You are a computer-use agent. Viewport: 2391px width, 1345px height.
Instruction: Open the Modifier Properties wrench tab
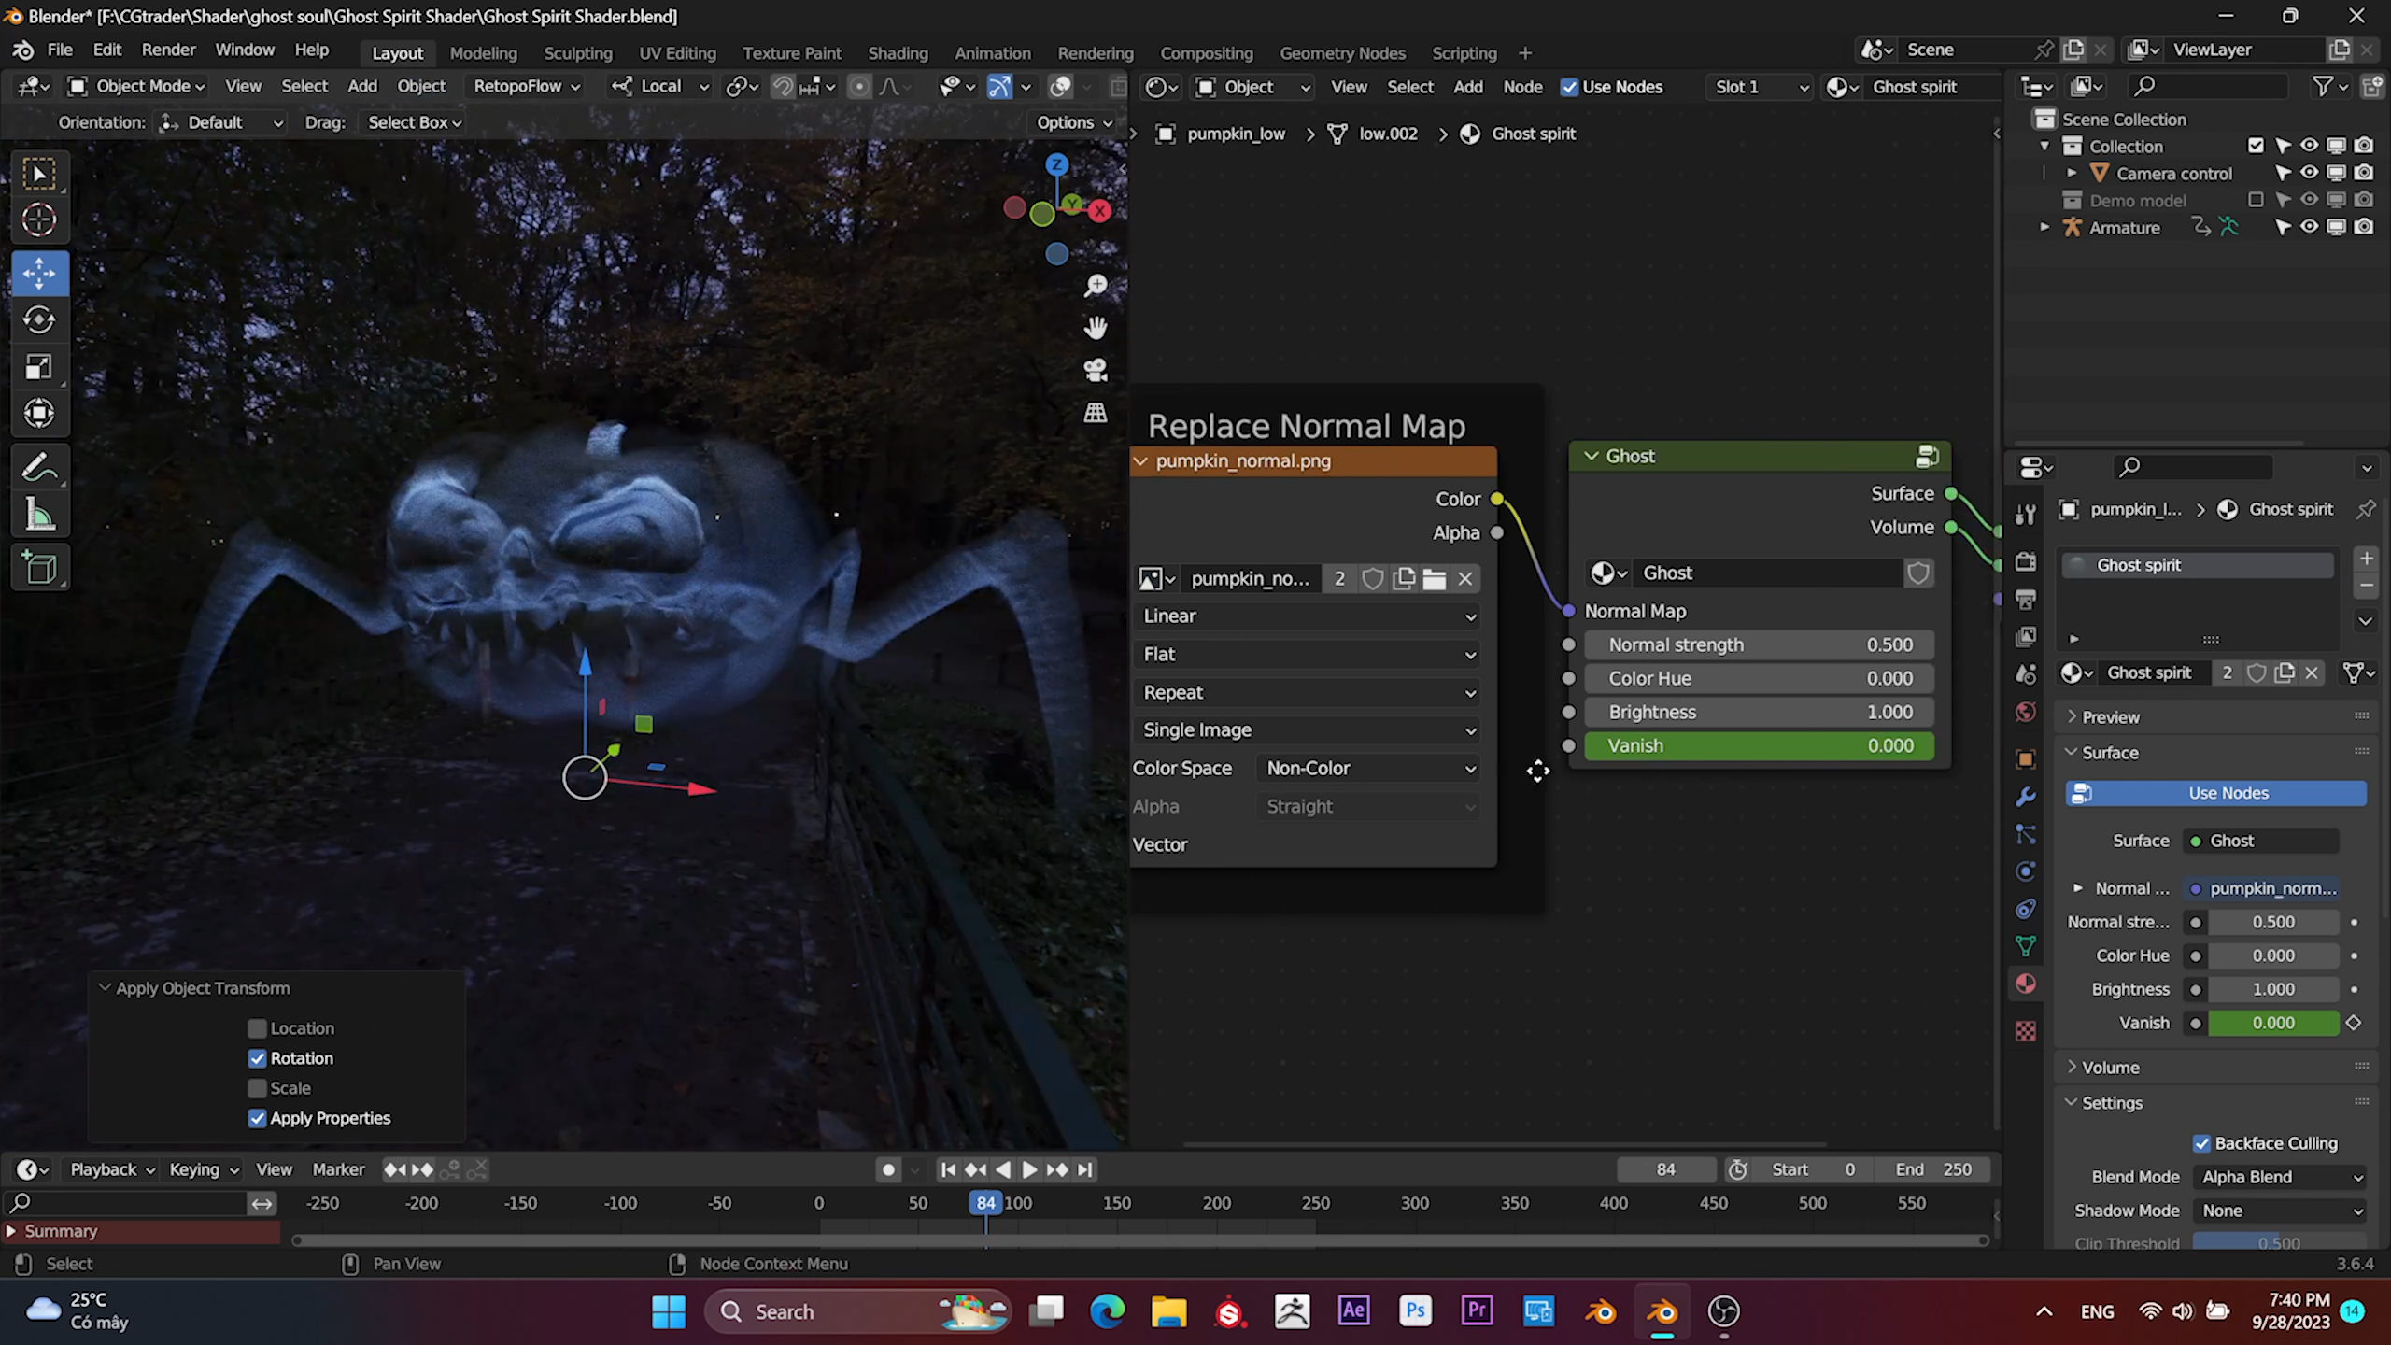point(2026,796)
